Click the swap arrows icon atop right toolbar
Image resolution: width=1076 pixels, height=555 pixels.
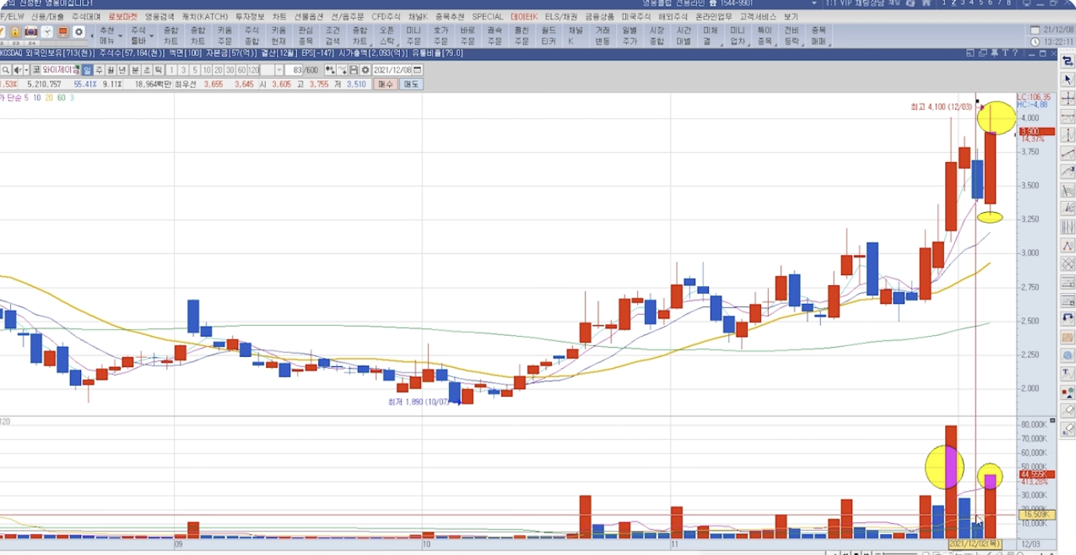coord(1067,61)
